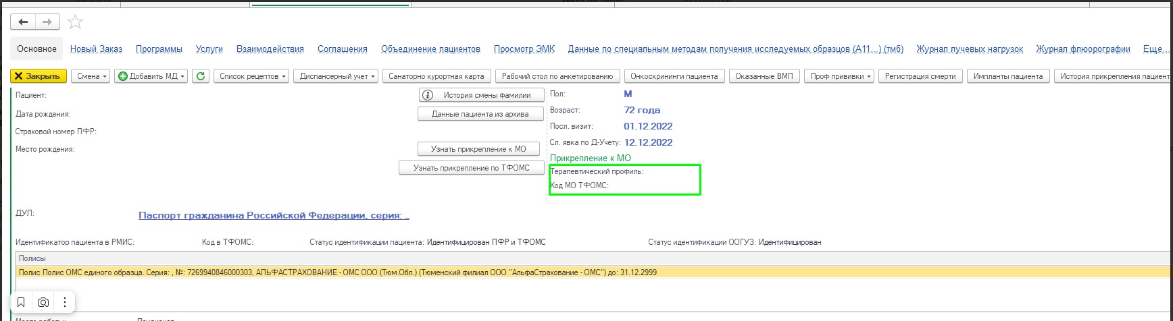Add page to favorites star
The width and height of the screenshot is (1173, 321).
click(x=76, y=22)
